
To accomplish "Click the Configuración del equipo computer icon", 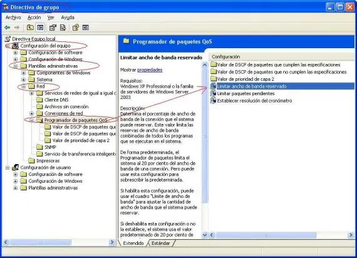I will tap(15, 46).
